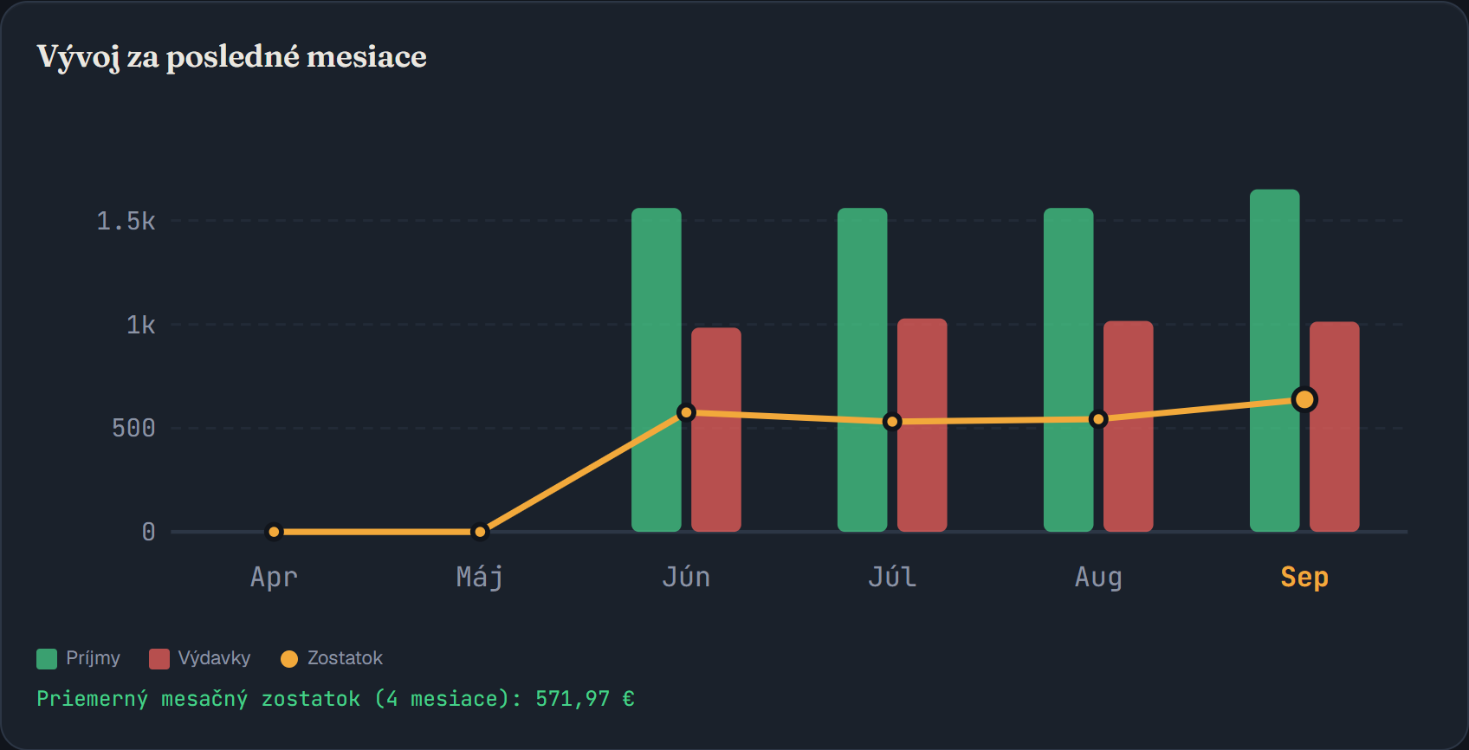Select the Júl balance data point

coord(892,422)
